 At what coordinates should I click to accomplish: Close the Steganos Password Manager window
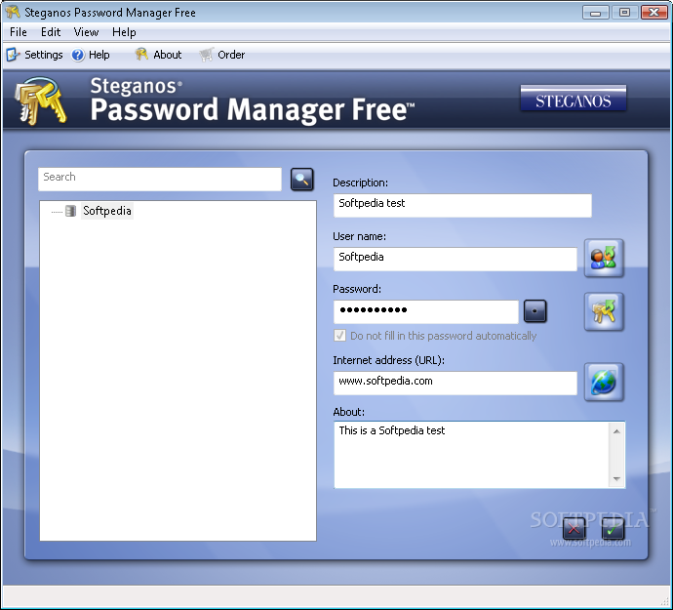point(654,13)
